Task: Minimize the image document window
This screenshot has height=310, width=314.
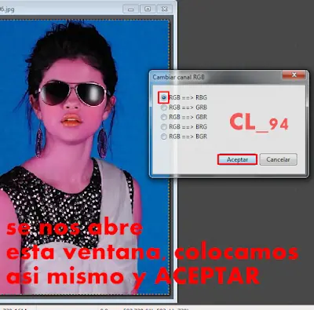Action: click(x=131, y=9)
